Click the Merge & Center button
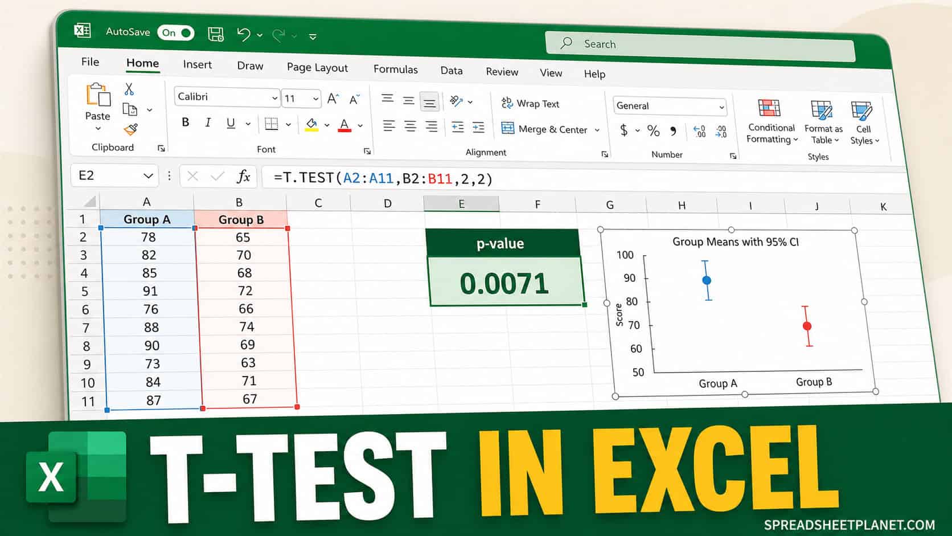The width and height of the screenshot is (952, 536). pyautogui.click(x=544, y=129)
